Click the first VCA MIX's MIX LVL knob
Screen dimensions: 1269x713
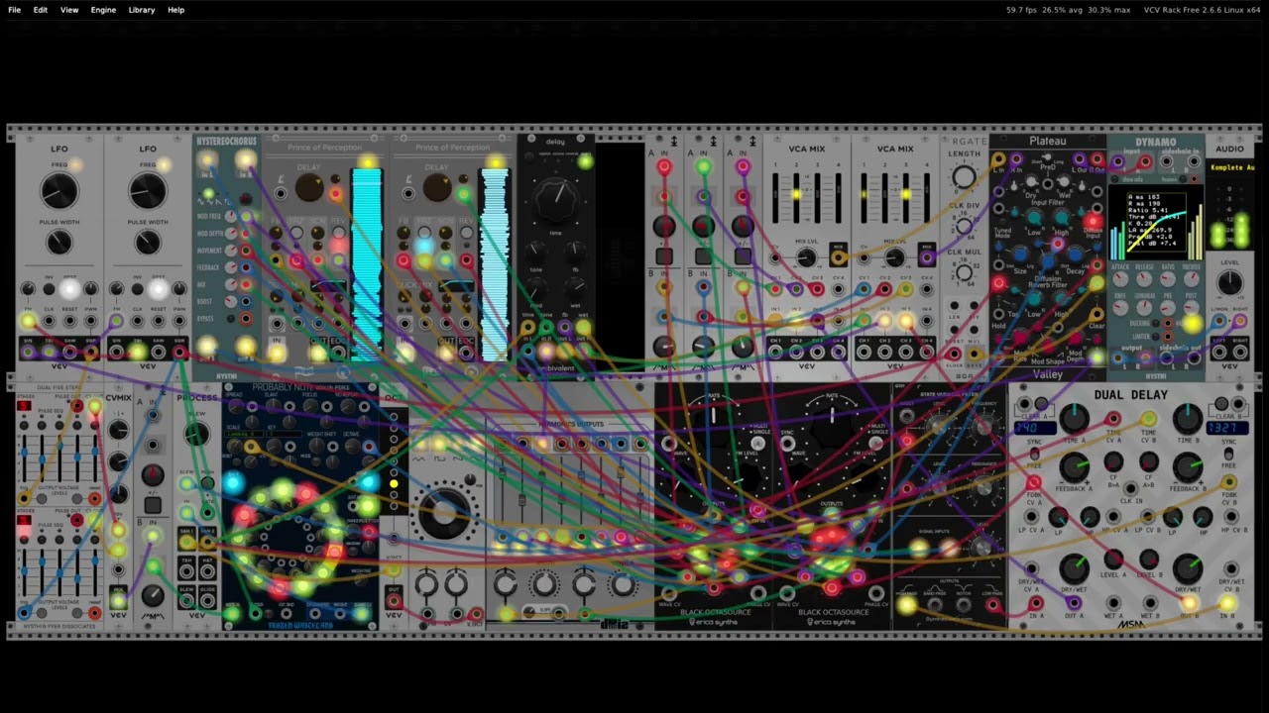[805, 257]
